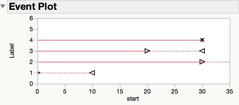Viewport: 239px width, 105px height.
Task: Click left-pointing triangle on row 3
Action: pos(202,51)
